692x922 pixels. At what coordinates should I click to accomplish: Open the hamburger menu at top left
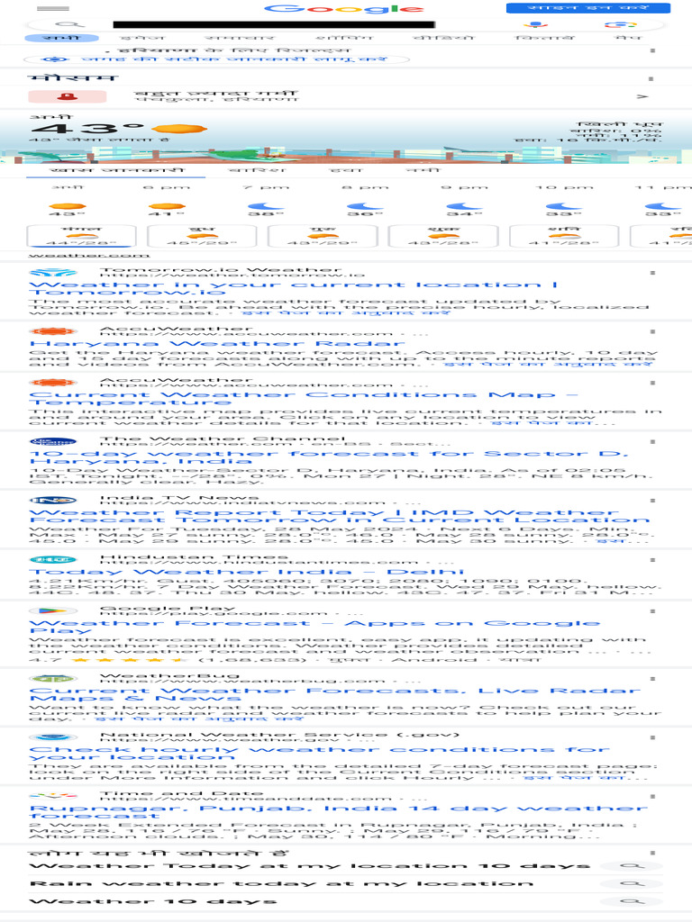click(53, 8)
